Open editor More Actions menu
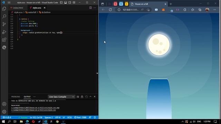The height and width of the screenshot is (124, 221). click(95, 8)
